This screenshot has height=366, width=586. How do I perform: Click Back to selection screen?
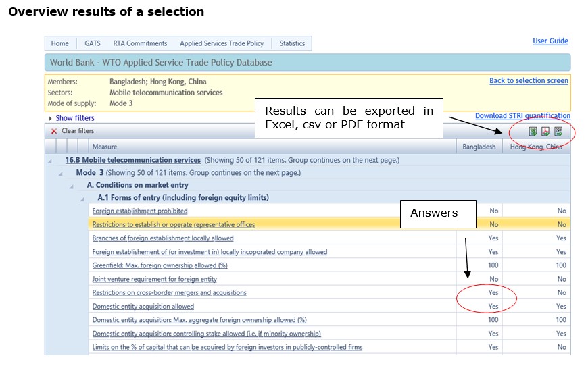point(529,80)
